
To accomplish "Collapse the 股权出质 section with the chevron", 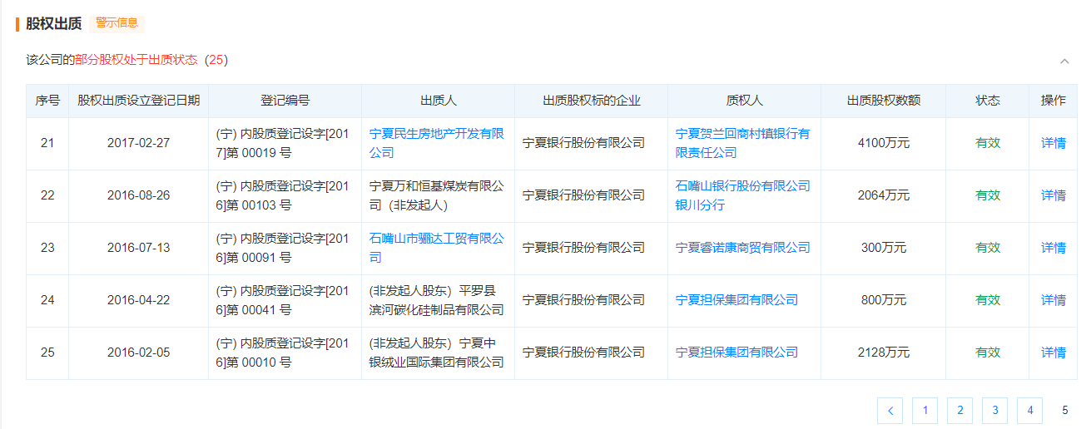I will (1064, 61).
